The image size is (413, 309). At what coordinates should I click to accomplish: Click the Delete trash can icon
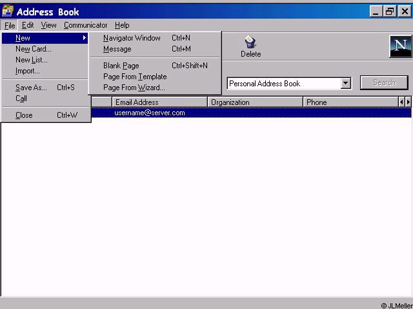[250, 42]
